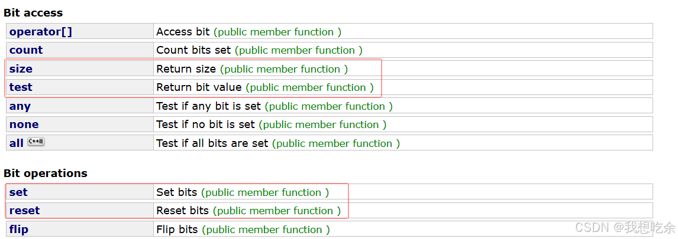Click the Bit access section heading

tap(33, 13)
